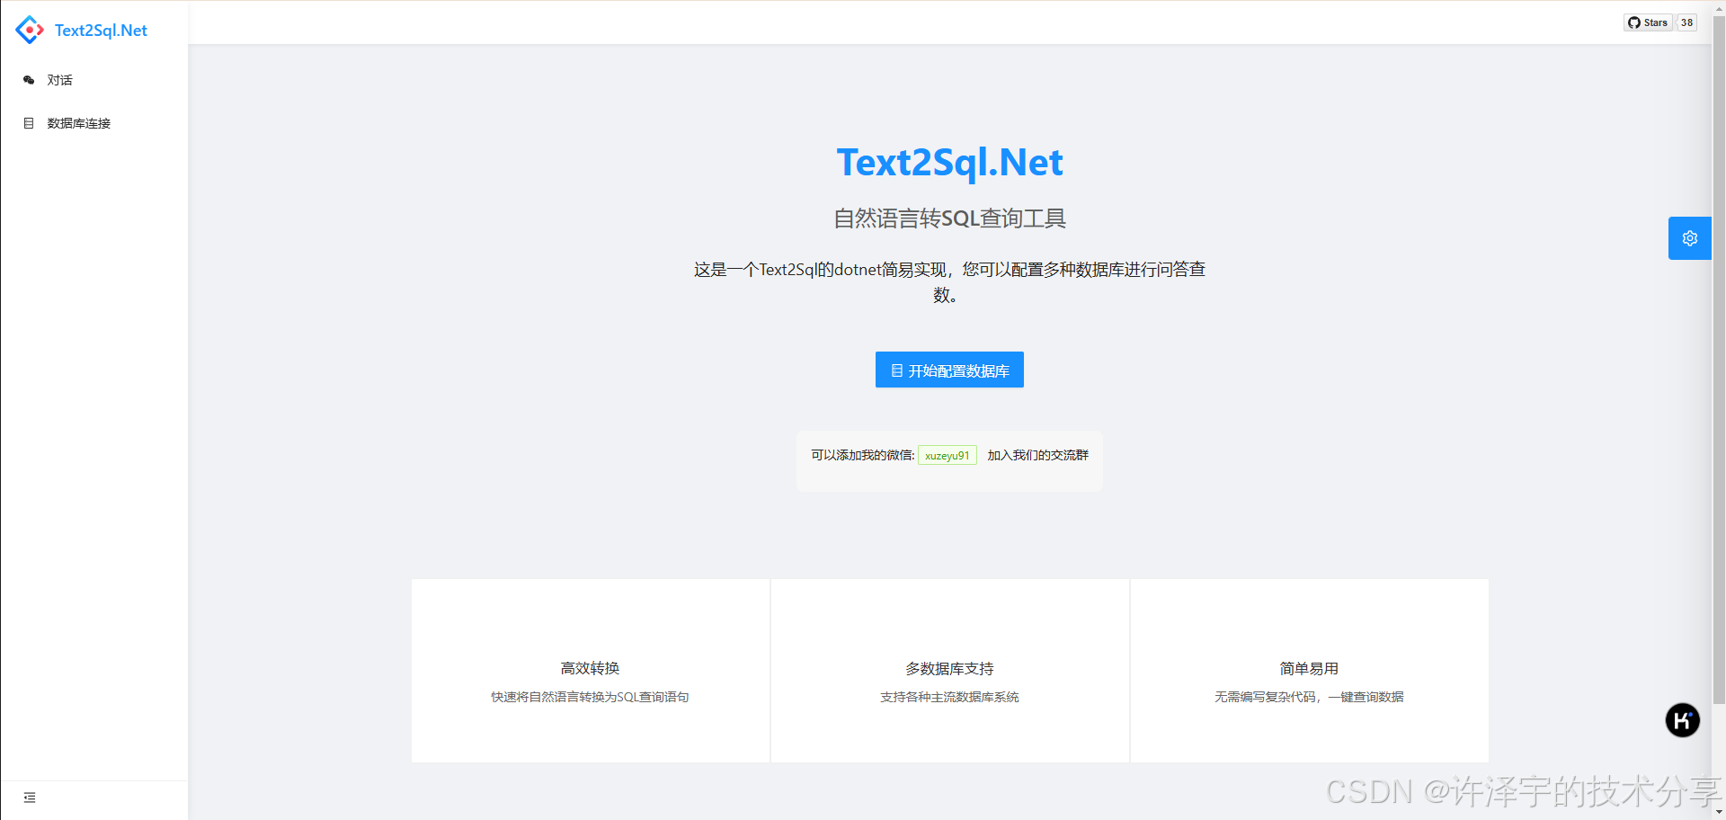Image resolution: width=1726 pixels, height=820 pixels.
Task: Open the Text2Sql.Net sidebar title link
Action: [x=101, y=31]
